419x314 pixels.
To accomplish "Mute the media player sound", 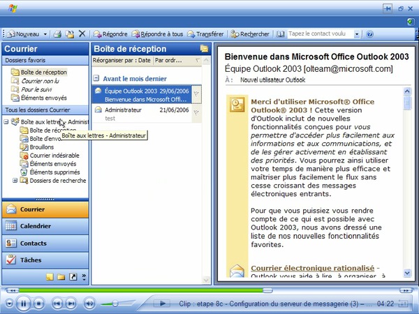I will pyautogui.click(x=89, y=304).
